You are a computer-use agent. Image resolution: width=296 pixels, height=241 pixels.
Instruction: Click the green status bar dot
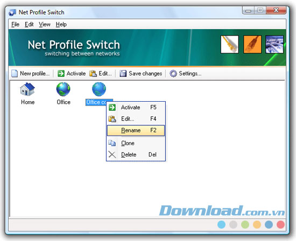pos(245,225)
